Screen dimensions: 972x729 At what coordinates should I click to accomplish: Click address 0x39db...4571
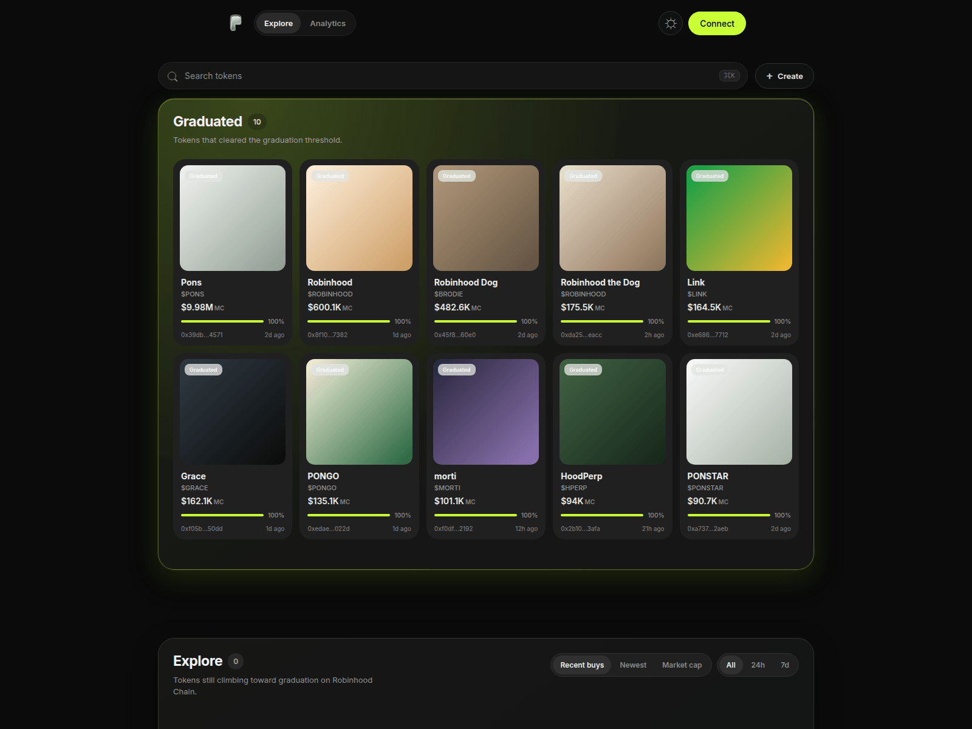[202, 335]
